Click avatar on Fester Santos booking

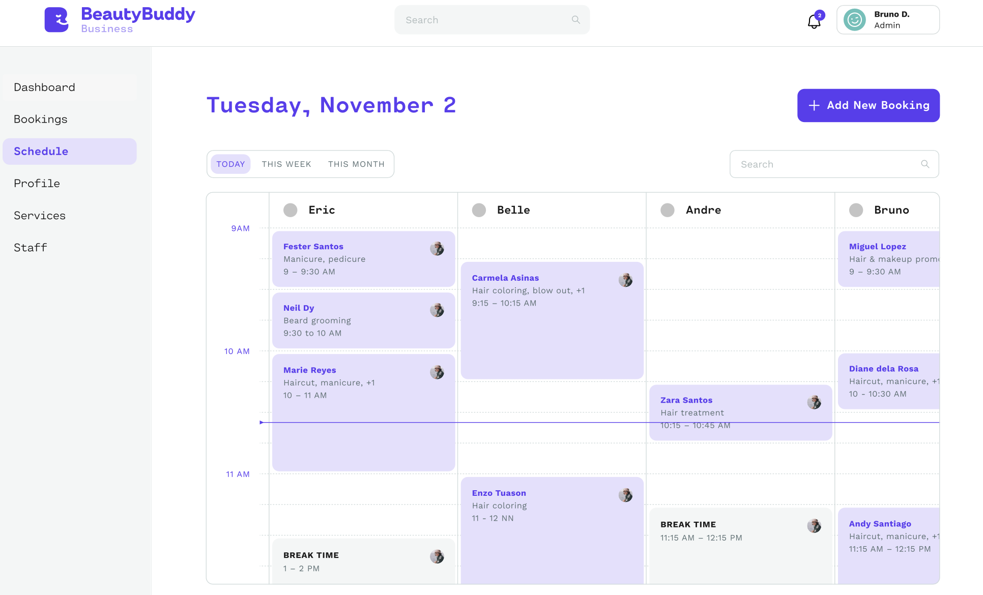click(x=437, y=249)
